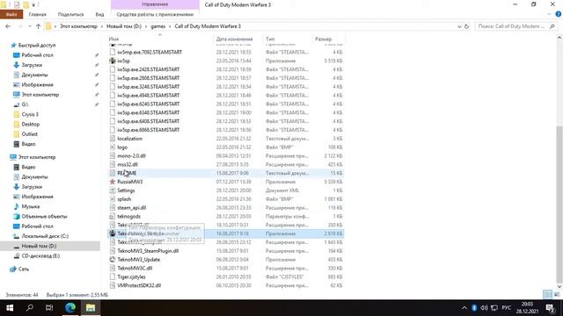Viewport: 563px width, 316px height.
Task: Expand the ribbon with the chevron
Action: point(549,14)
